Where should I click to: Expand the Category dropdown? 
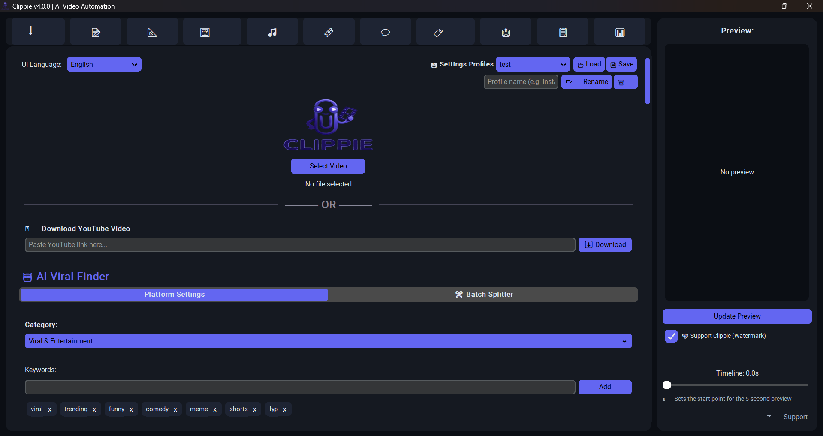coord(328,341)
